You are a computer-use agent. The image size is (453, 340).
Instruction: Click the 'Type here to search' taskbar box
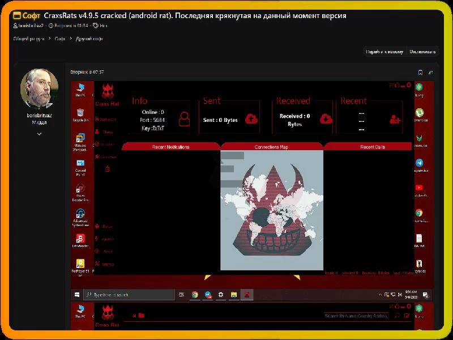tap(129, 295)
